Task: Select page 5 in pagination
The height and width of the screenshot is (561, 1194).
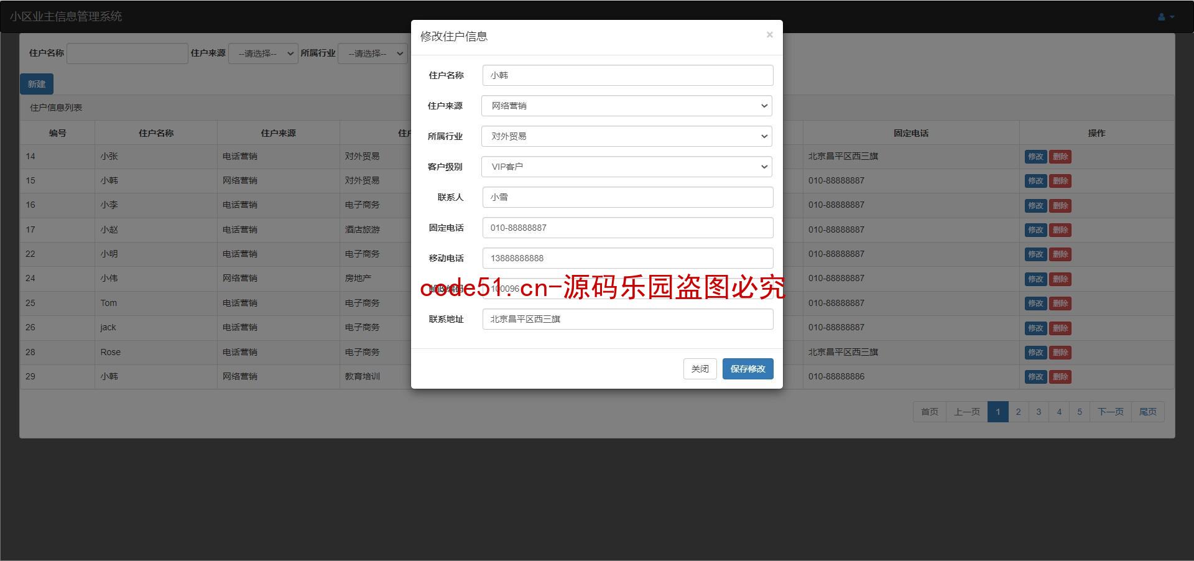Action: (1080, 412)
